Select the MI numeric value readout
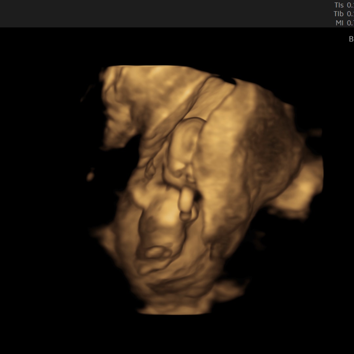 pos(350,23)
